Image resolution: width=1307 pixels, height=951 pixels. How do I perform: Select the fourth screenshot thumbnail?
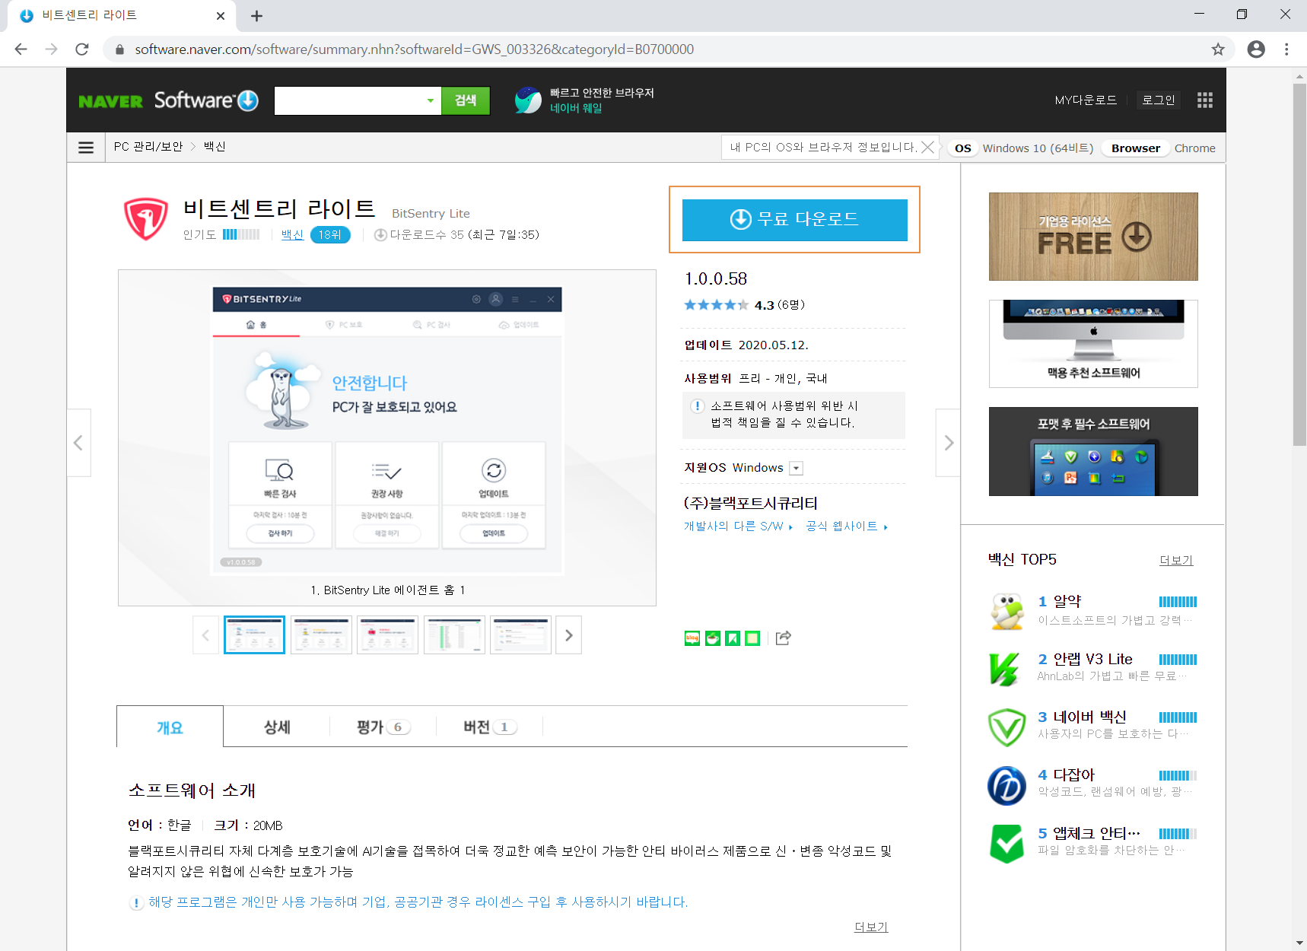click(454, 635)
